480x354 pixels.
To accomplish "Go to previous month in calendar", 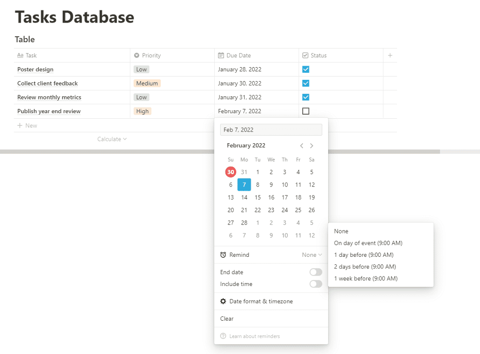I will click(302, 146).
